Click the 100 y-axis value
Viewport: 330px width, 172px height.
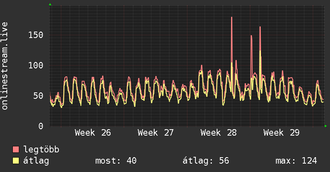point(36,65)
